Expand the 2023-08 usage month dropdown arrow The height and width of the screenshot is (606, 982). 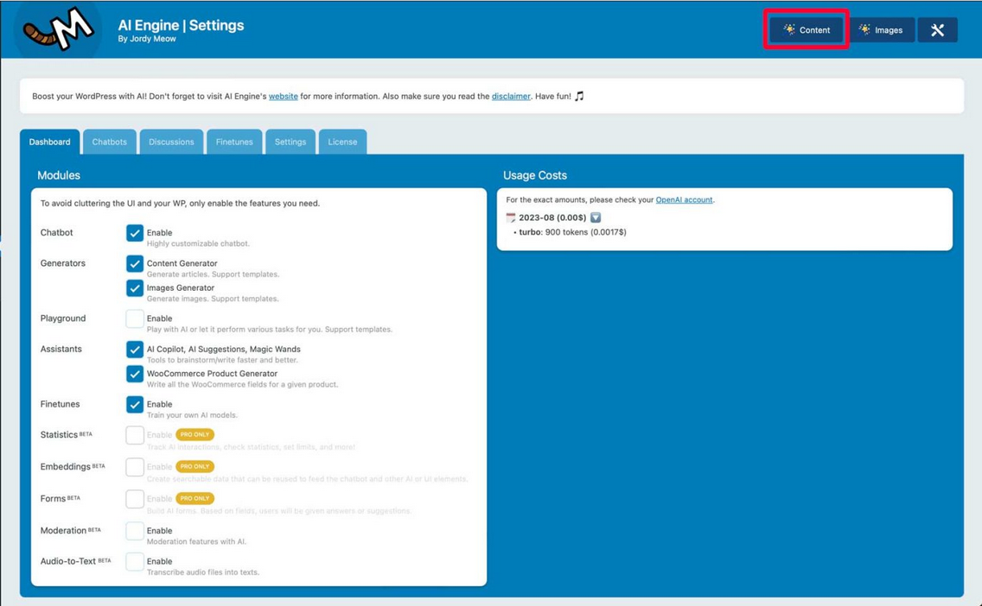(x=596, y=218)
